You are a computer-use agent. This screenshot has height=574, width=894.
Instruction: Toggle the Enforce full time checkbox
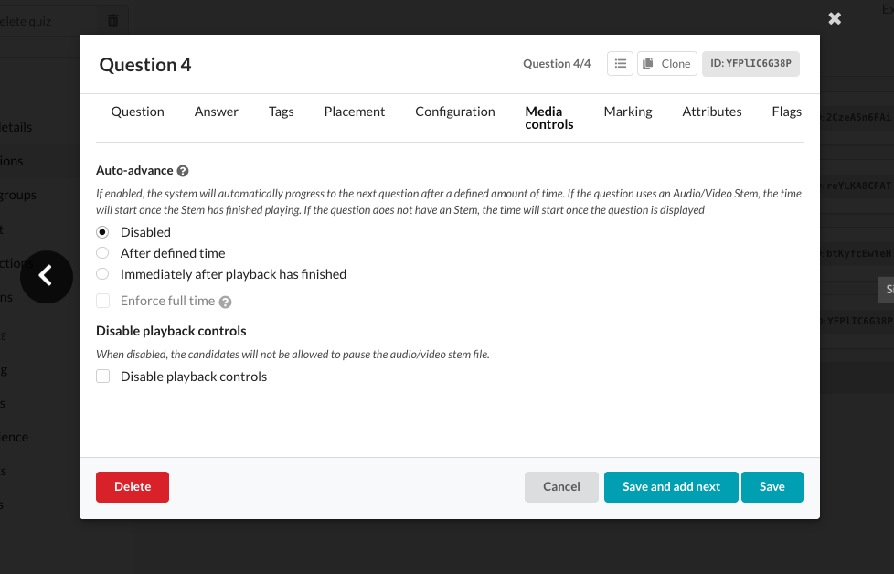(103, 301)
